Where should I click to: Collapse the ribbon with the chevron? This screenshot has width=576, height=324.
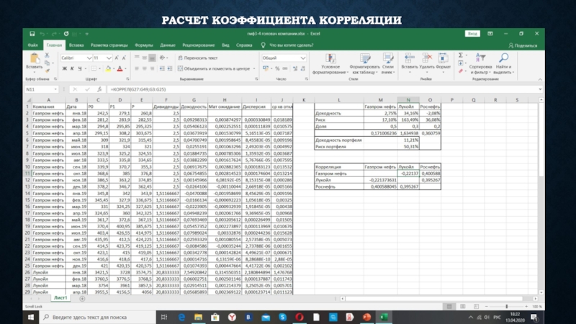point(539,79)
